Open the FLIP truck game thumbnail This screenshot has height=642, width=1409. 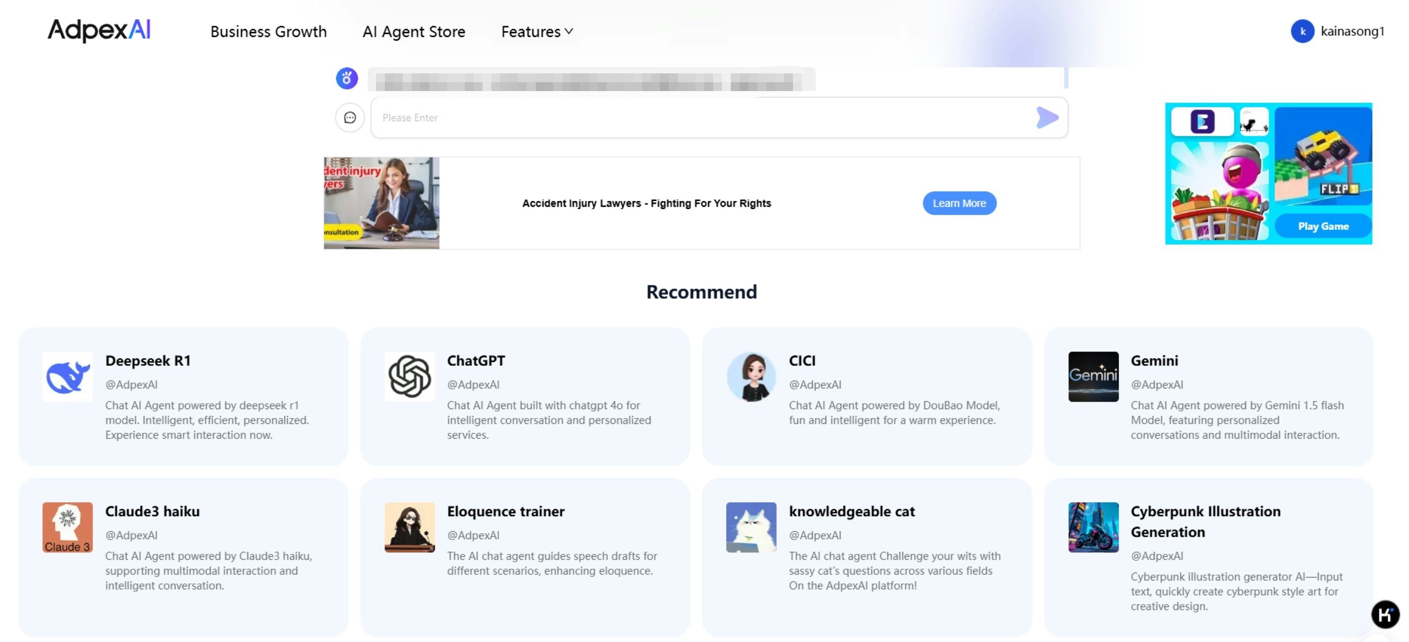coord(1323,156)
